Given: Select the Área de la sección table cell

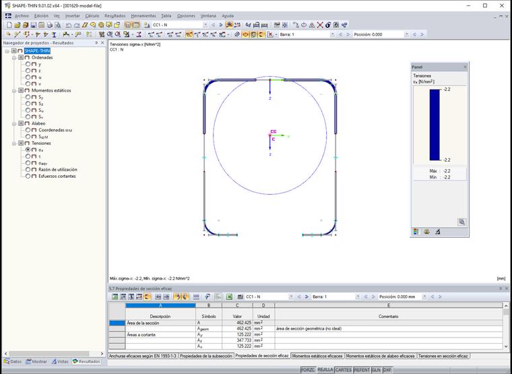Looking at the screenshot, I should [160, 323].
